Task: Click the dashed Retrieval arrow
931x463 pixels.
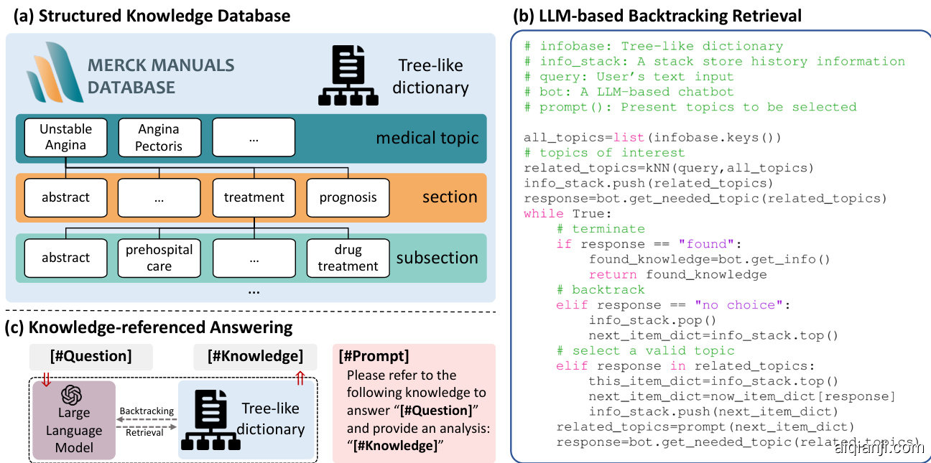Action: coord(147,426)
